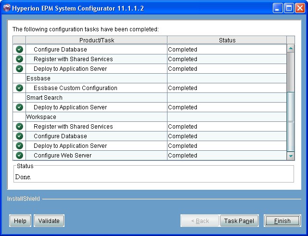Click the checkmark icon next to Configure Web Server

click(19, 156)
